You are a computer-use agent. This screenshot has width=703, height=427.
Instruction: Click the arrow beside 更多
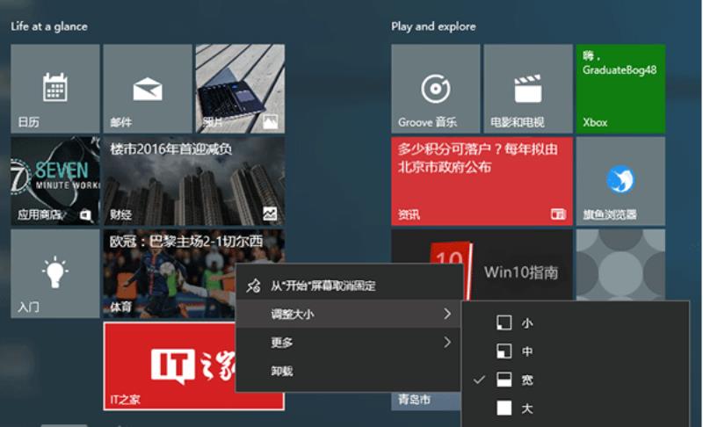tap(447, 343)
